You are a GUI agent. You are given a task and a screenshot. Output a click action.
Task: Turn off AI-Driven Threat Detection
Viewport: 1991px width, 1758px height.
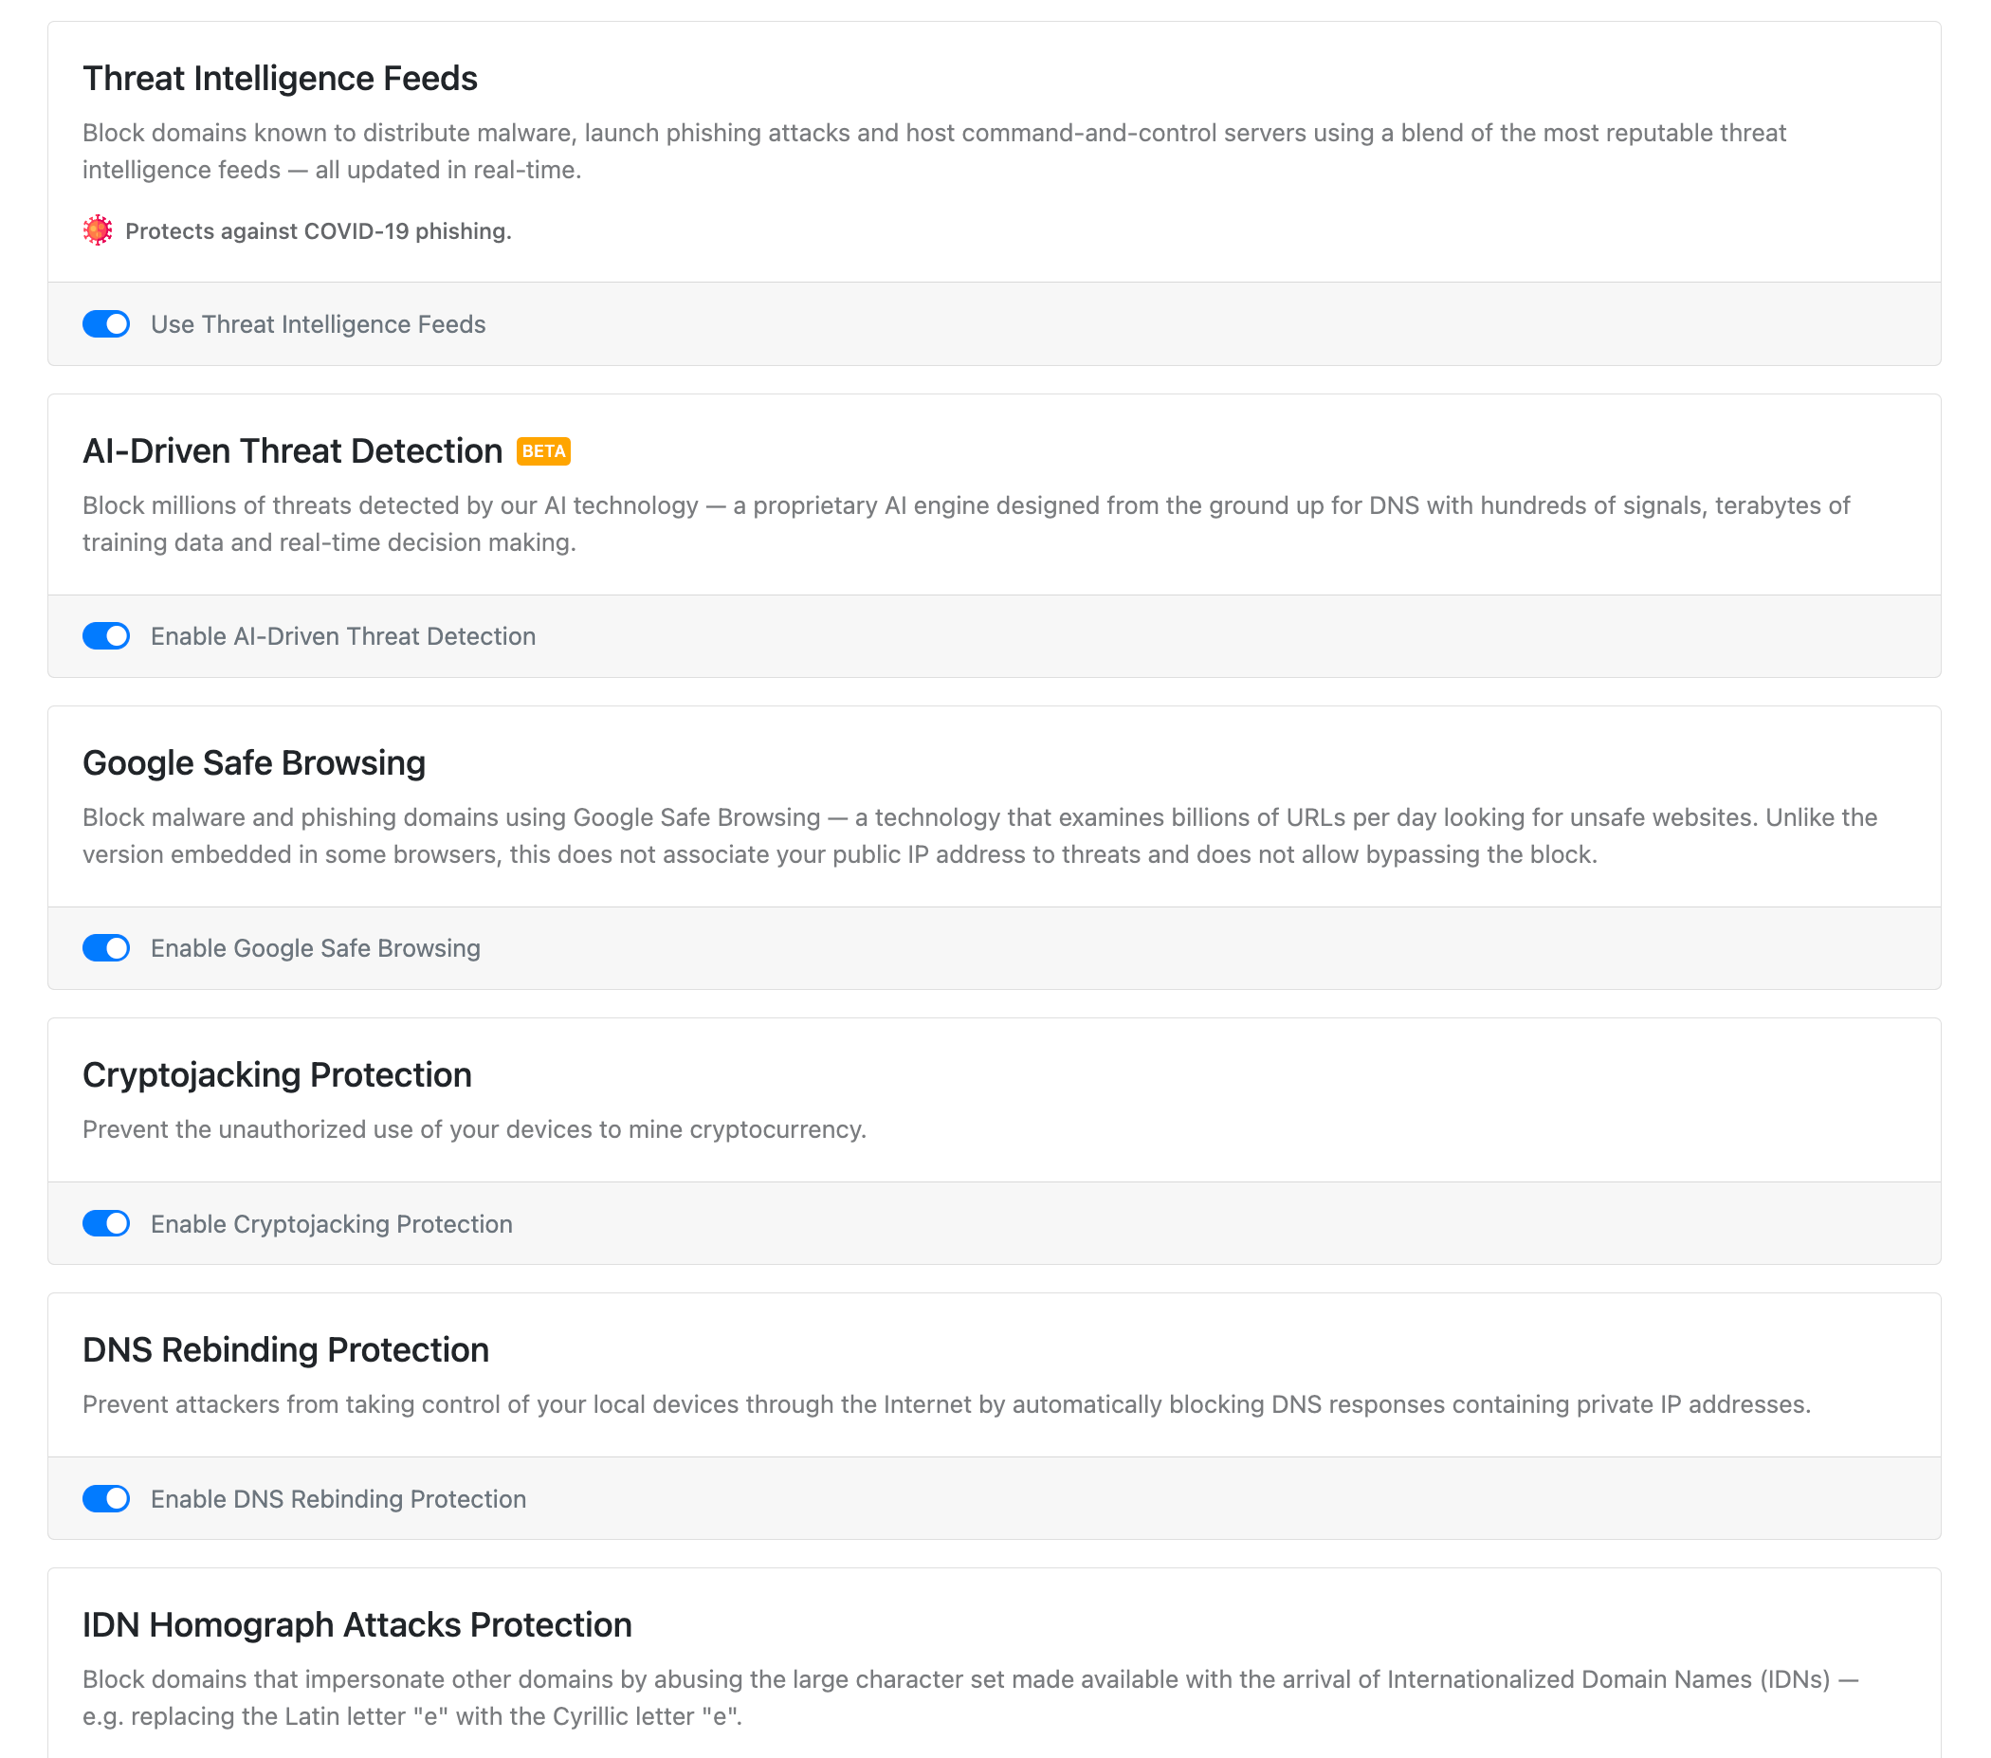point(106,636)
